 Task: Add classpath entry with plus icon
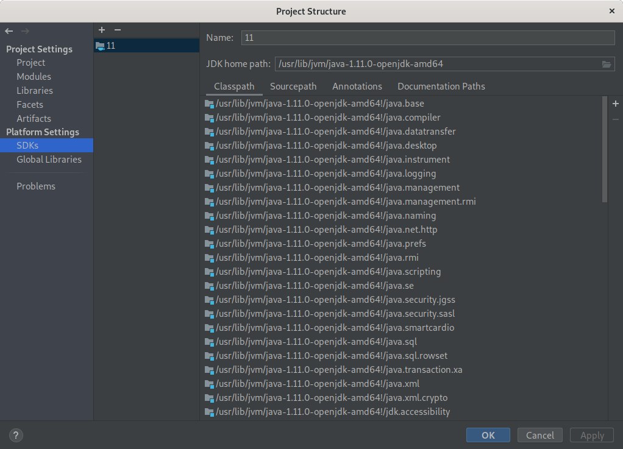coord(616,104)
